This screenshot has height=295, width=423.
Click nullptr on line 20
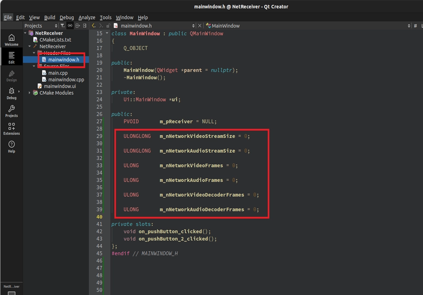click(221, 70)
